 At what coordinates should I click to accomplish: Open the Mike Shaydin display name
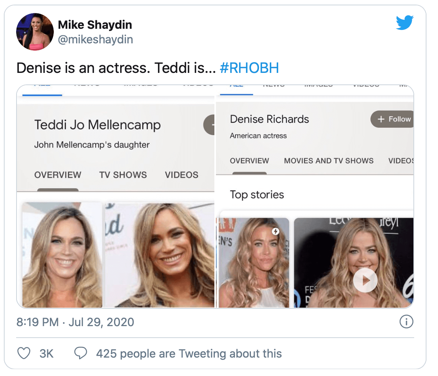point(95,25)
